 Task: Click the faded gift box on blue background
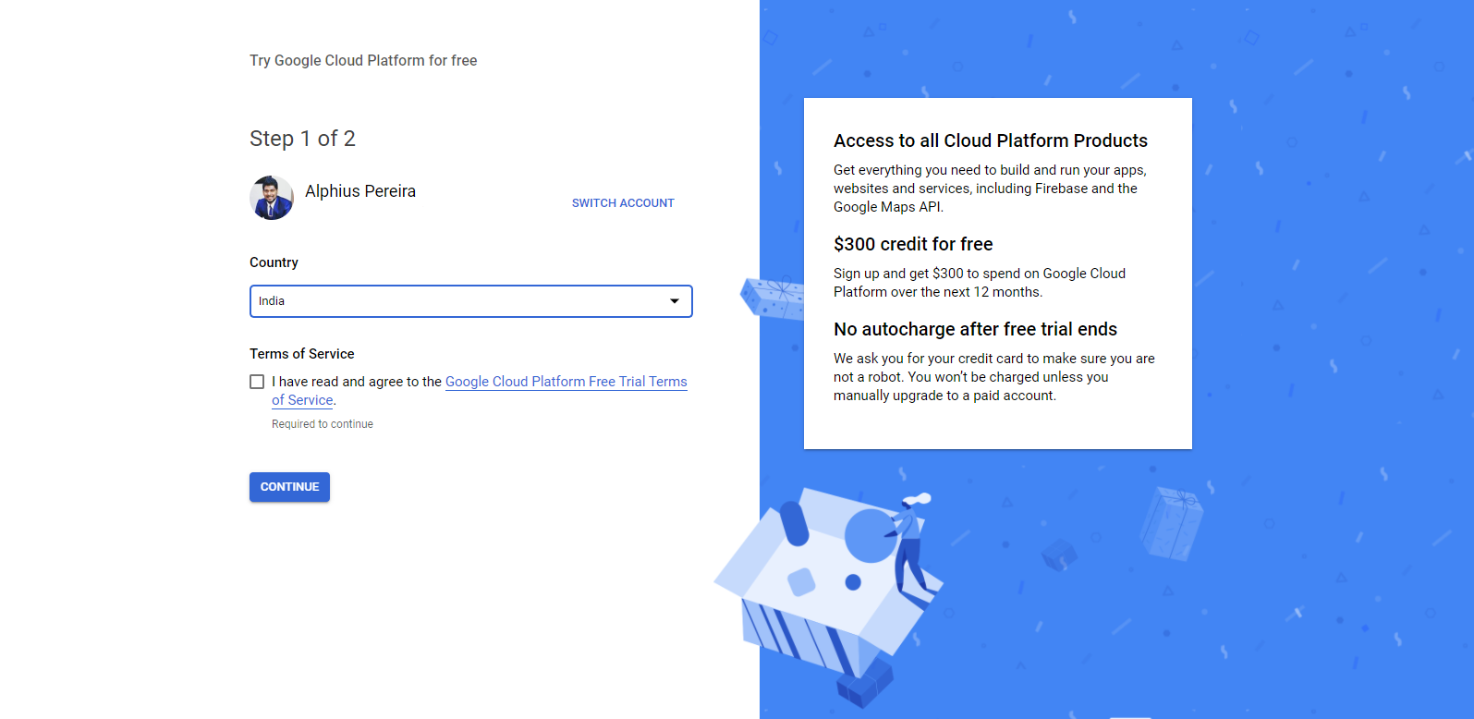pyautogui.click(x=1171, y=524)
